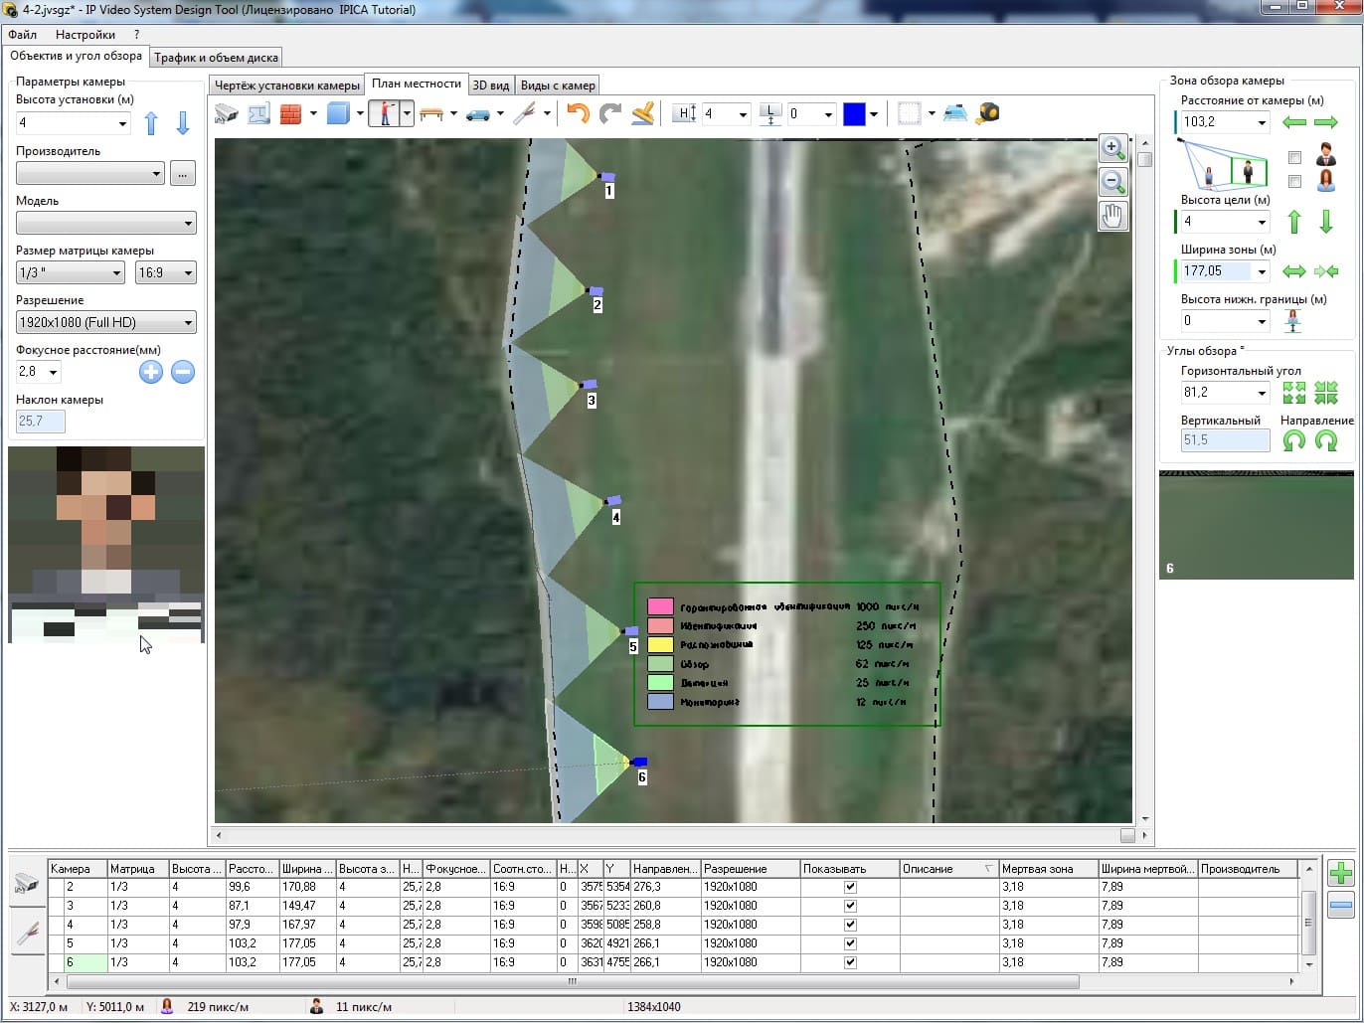Open Производитель dropdown
This screenshot has width=1364, height=1023.
pyautogui.click(x=156, y=173)
